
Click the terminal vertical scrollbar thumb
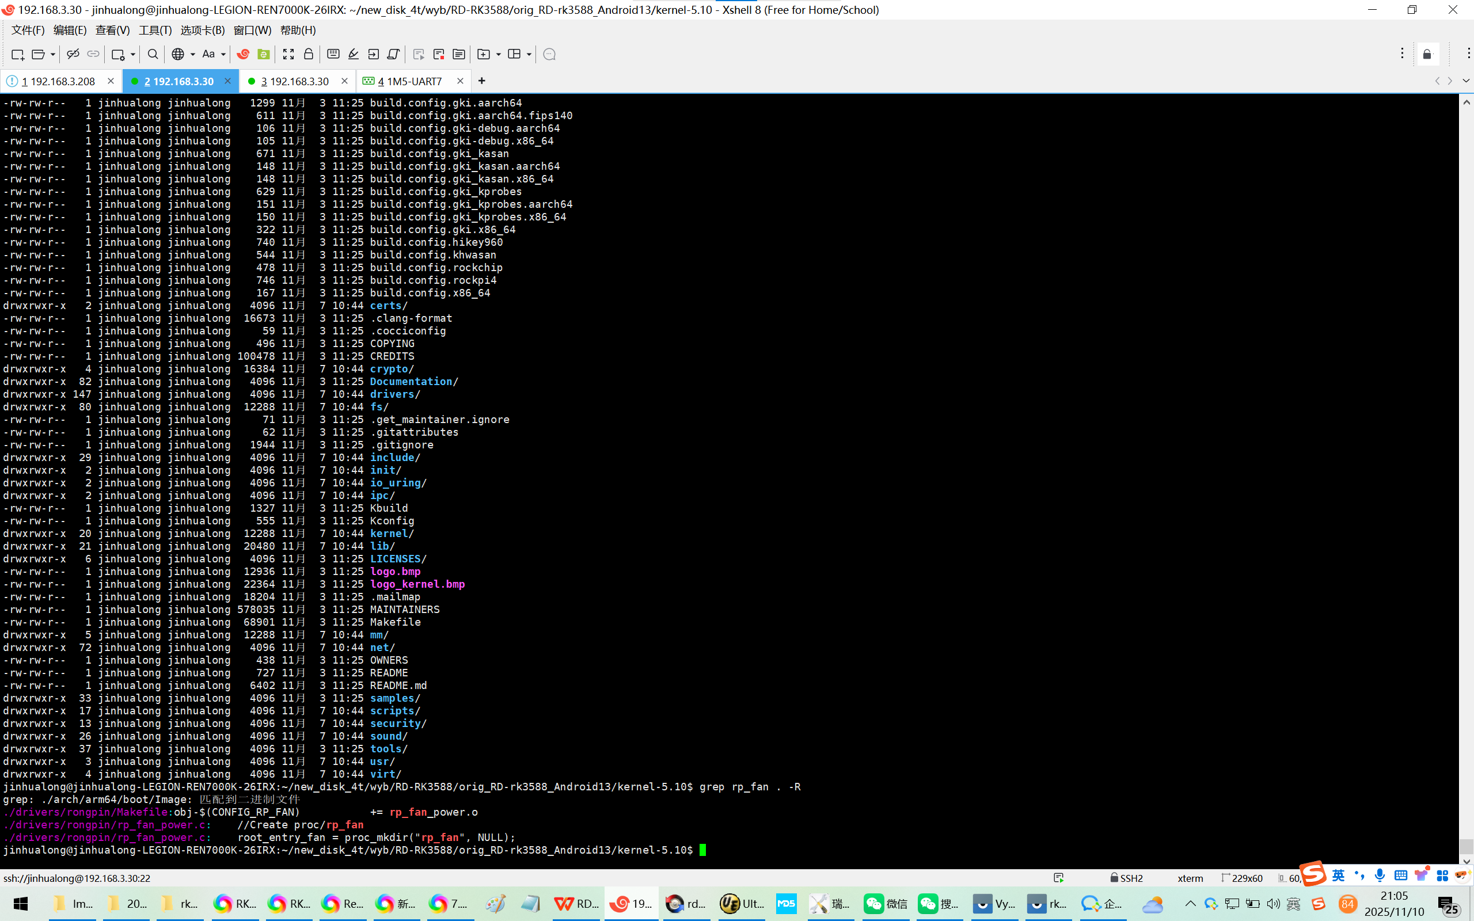(1466, 846)
